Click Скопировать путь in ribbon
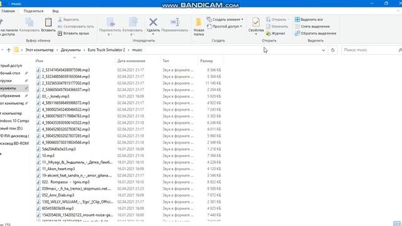402x226 pixels. (x=76, y=26)
